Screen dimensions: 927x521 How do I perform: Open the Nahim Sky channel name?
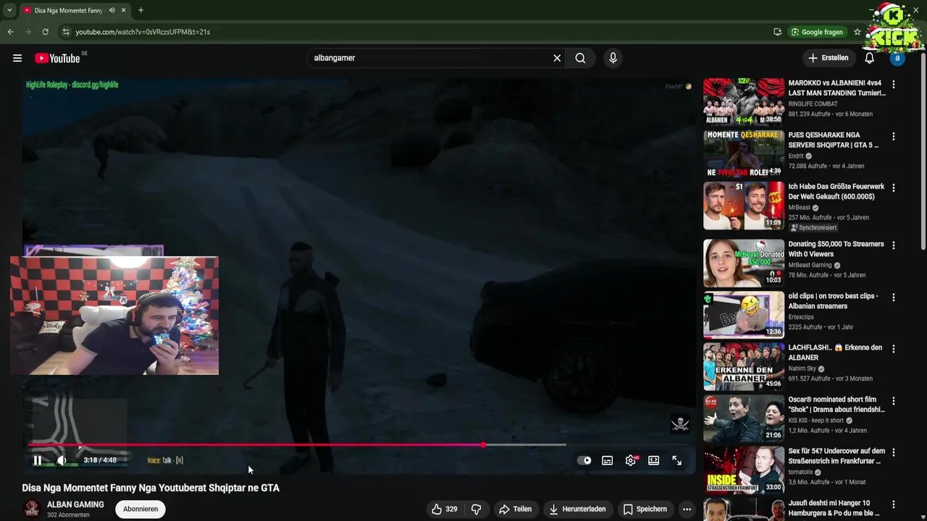click(802, 368)
